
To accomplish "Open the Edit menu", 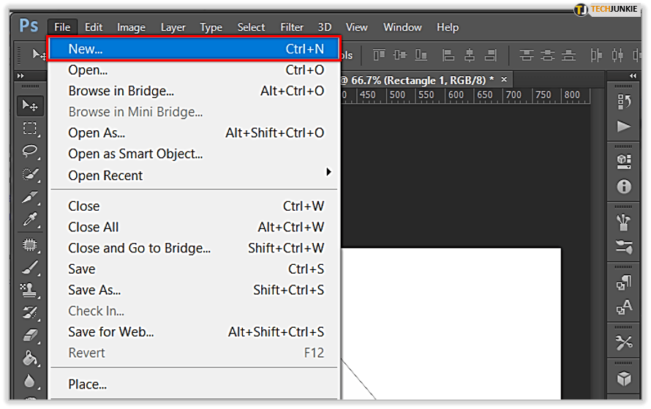I will (x=94, y=27).
